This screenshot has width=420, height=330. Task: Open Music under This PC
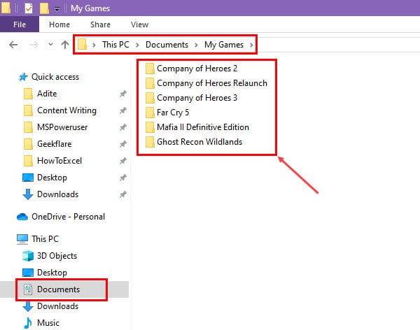pos(48,323)
